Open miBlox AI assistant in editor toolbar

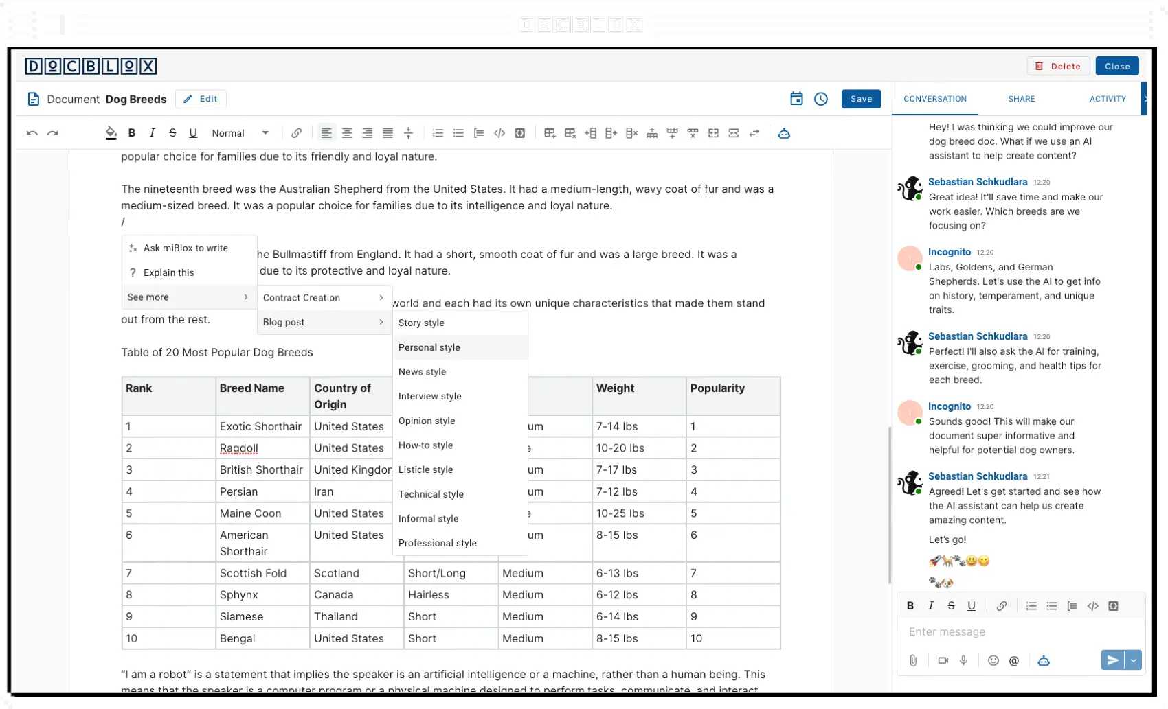click(x=784, y=133)
